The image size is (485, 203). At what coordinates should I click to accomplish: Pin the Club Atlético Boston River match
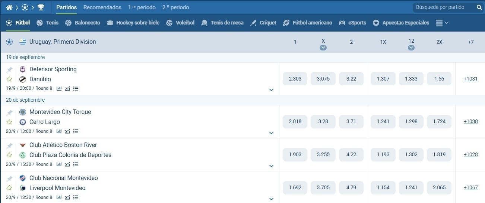[9, 145]
